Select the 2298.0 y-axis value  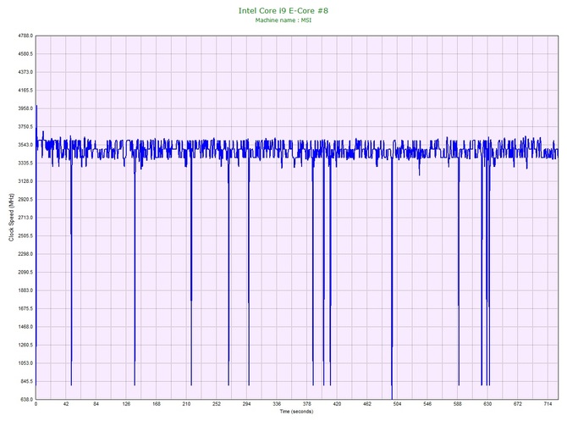[25, 254]
